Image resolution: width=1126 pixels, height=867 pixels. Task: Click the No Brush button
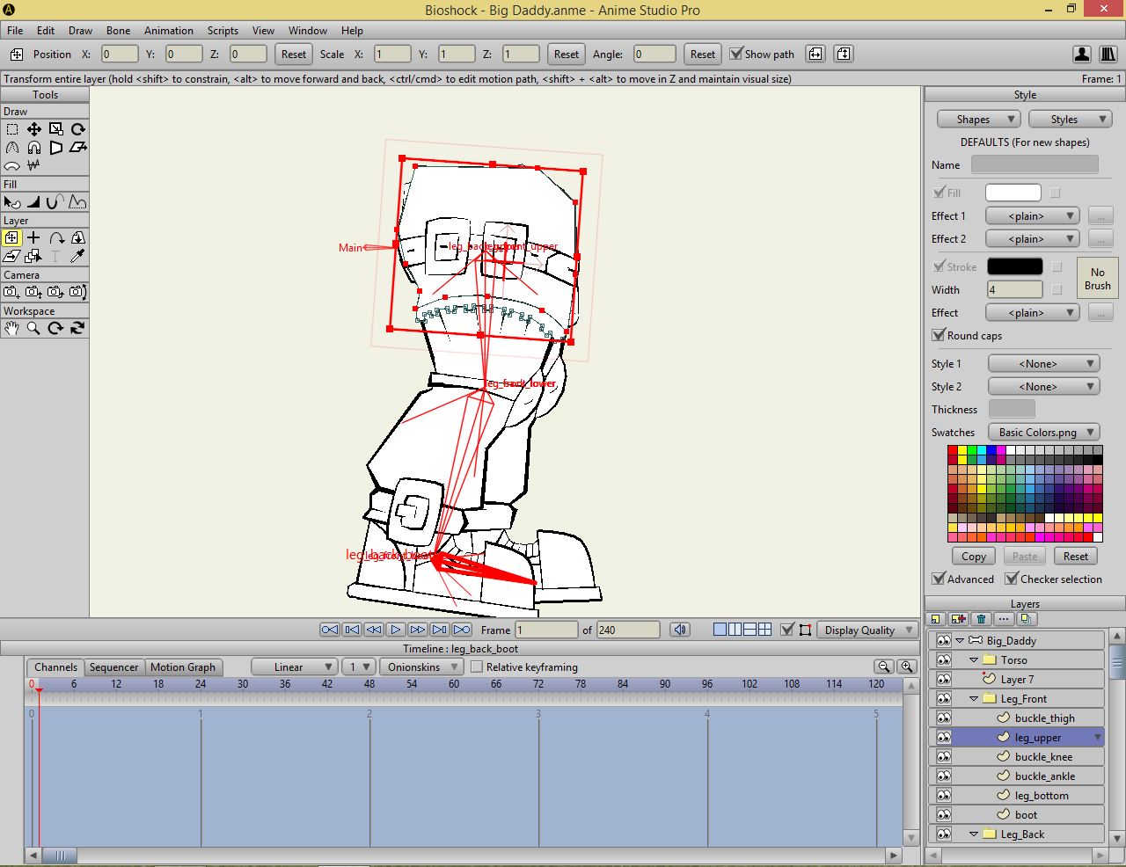[1098, 279]
